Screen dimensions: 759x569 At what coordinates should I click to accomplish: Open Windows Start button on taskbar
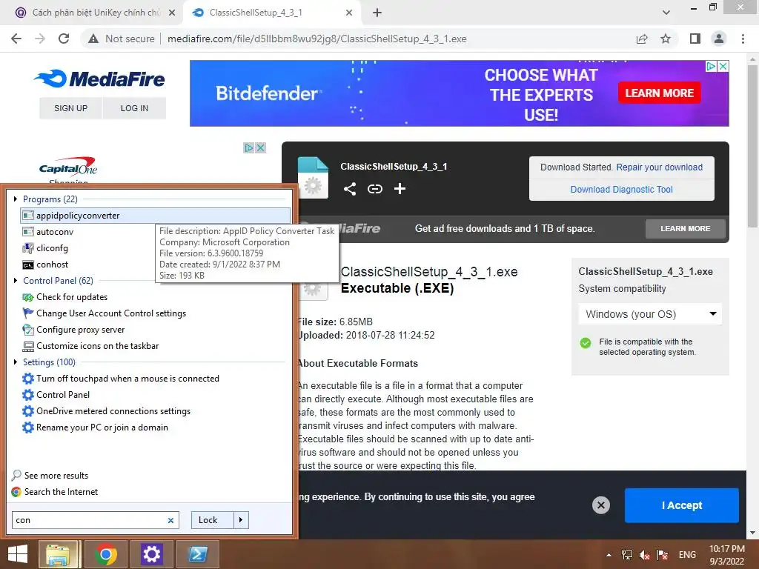coord(17,554)
